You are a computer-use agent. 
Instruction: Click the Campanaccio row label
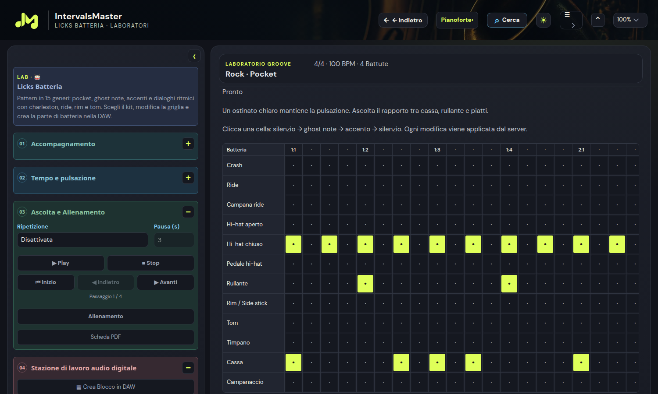coord(245,382)
